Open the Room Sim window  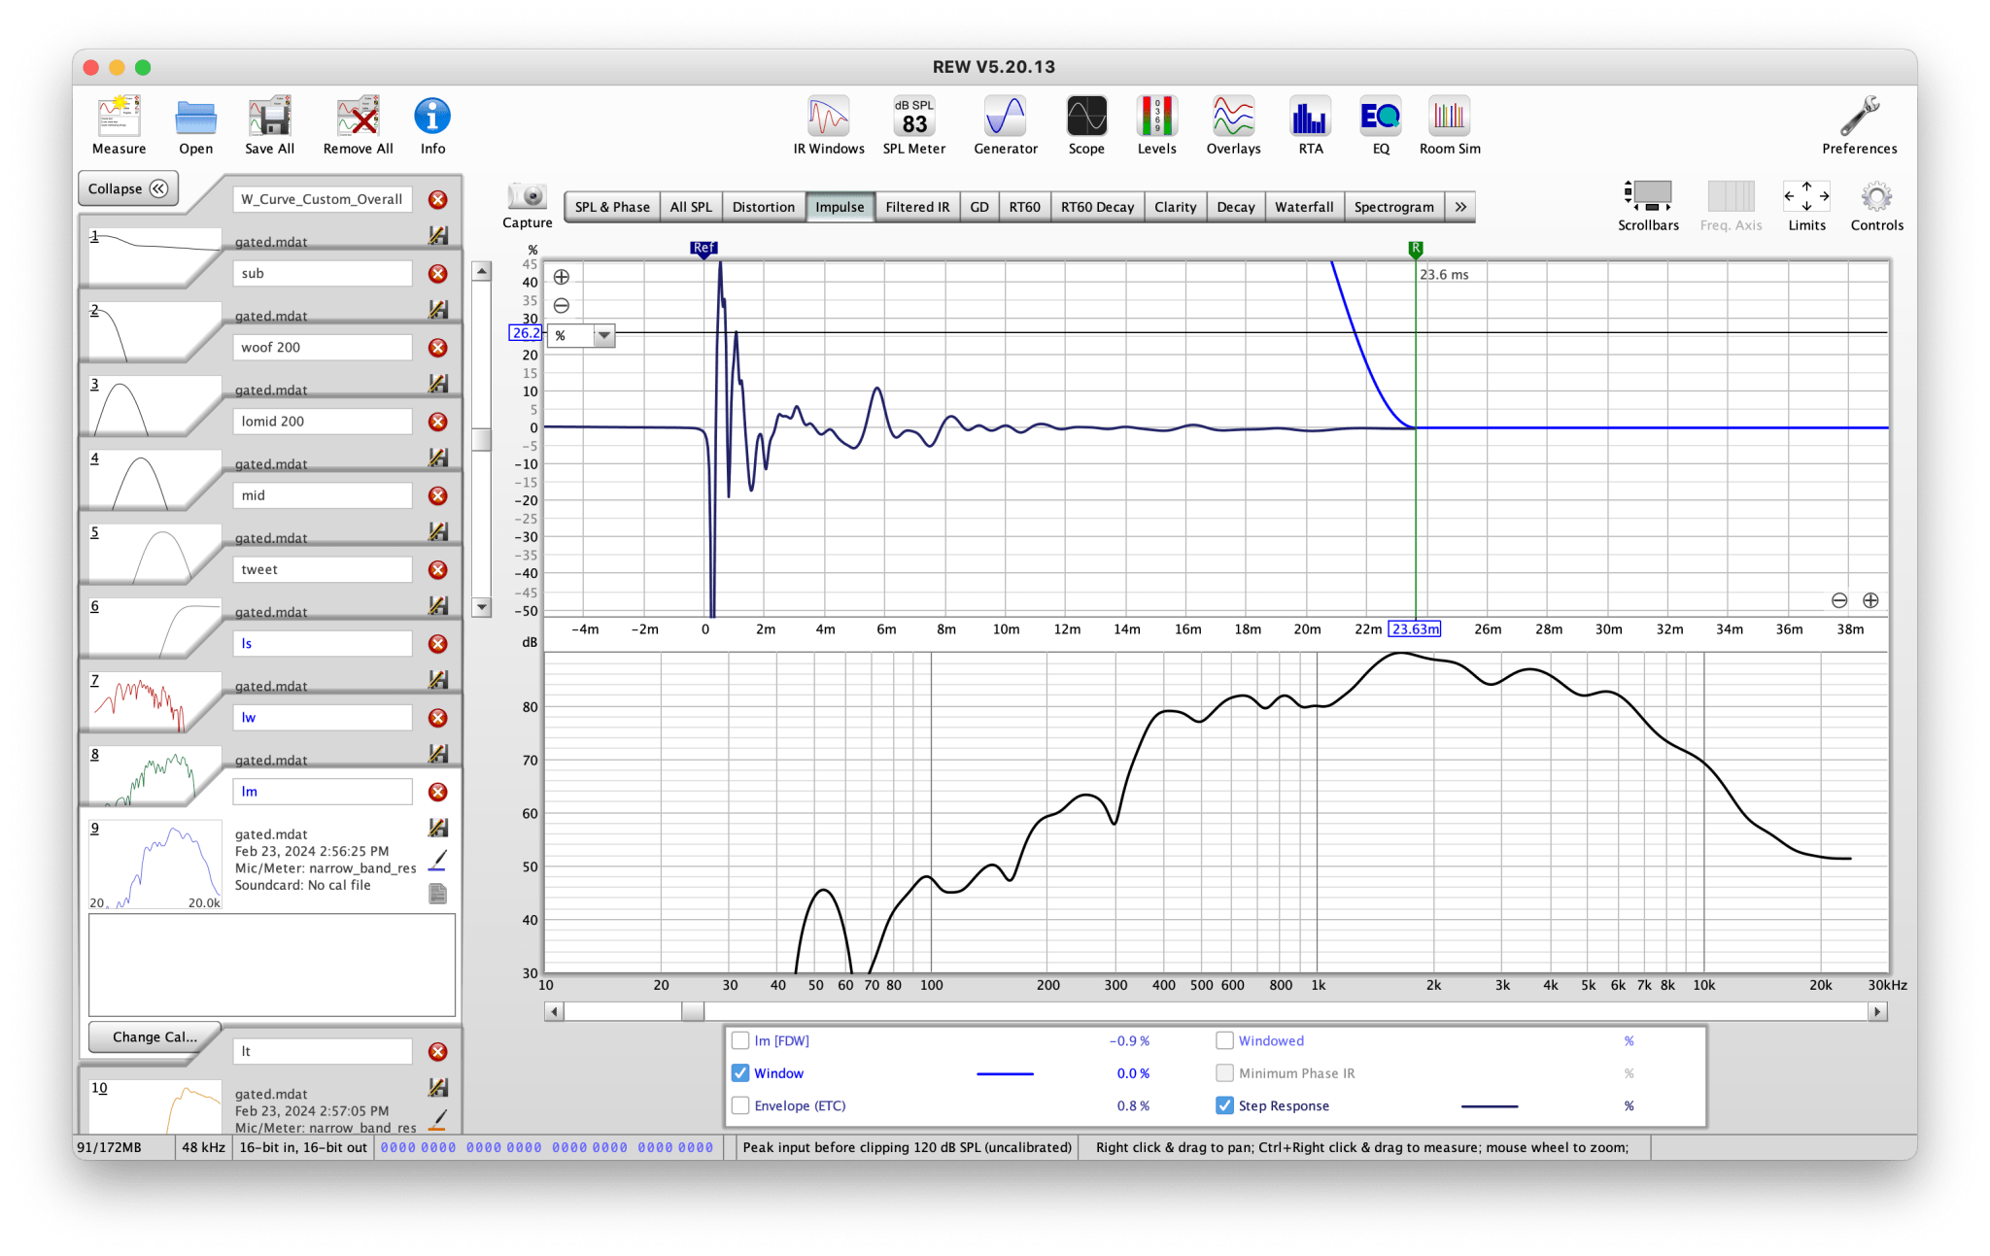(1449, 124)
